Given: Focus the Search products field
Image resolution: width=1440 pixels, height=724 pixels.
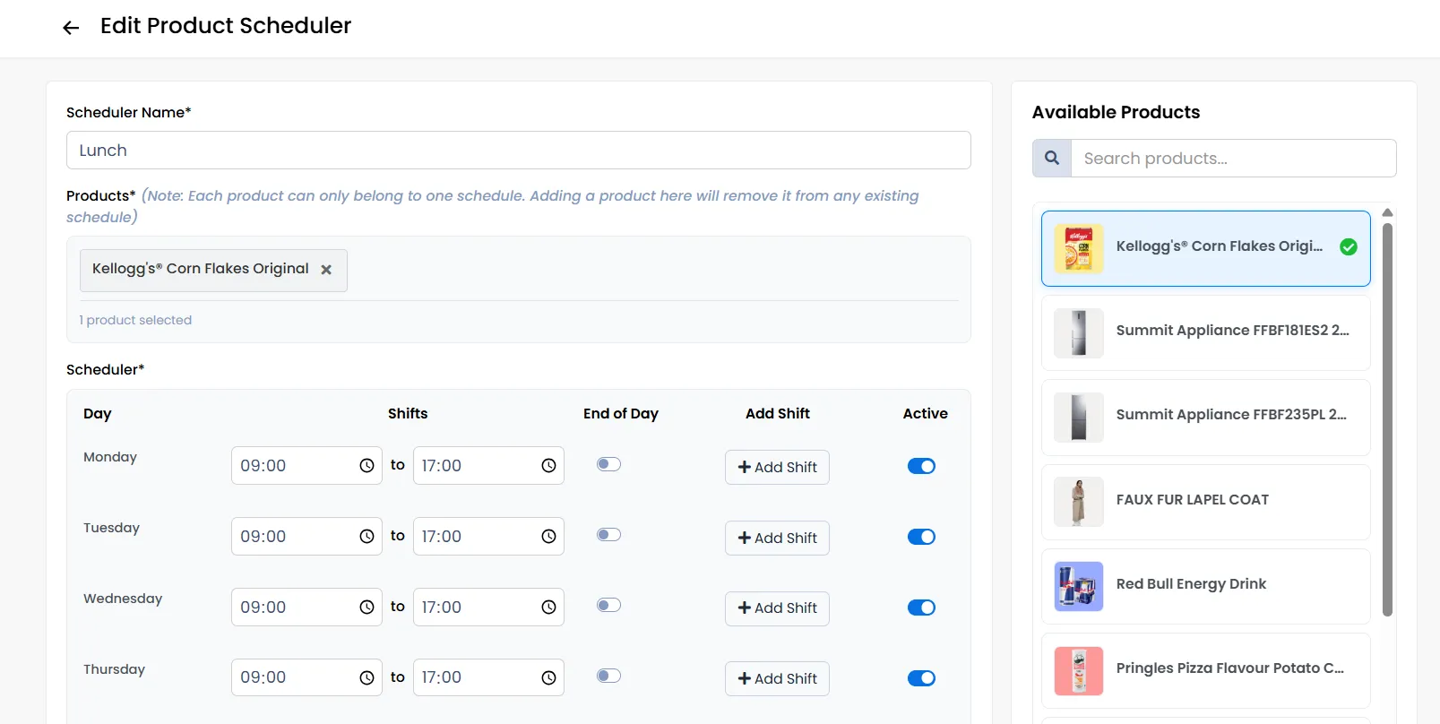Looking at the screenshot, I should point(1234,158).
